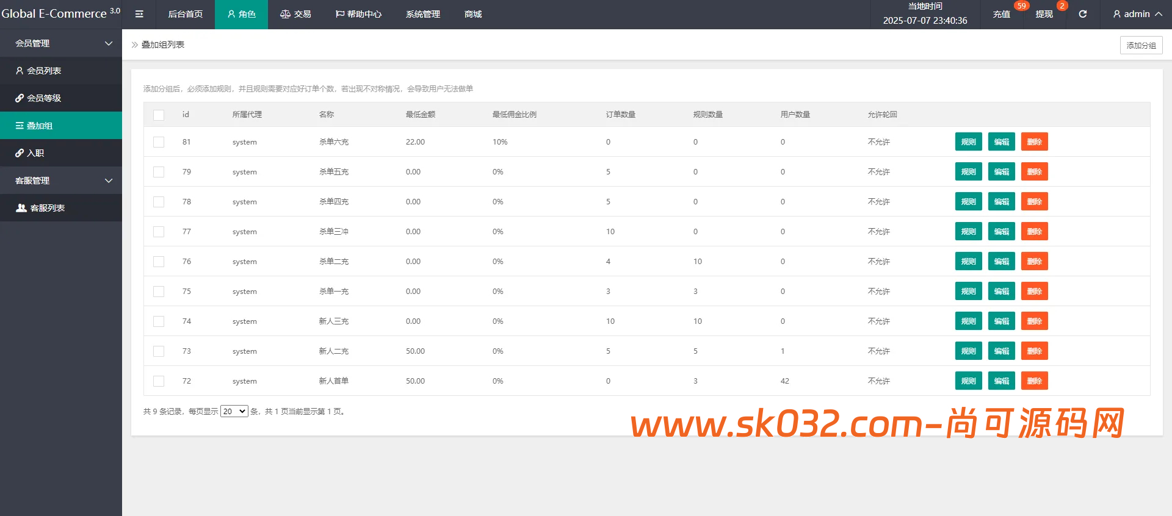
Task: Click the 添加分组 button
Action: coord(1141,45)
